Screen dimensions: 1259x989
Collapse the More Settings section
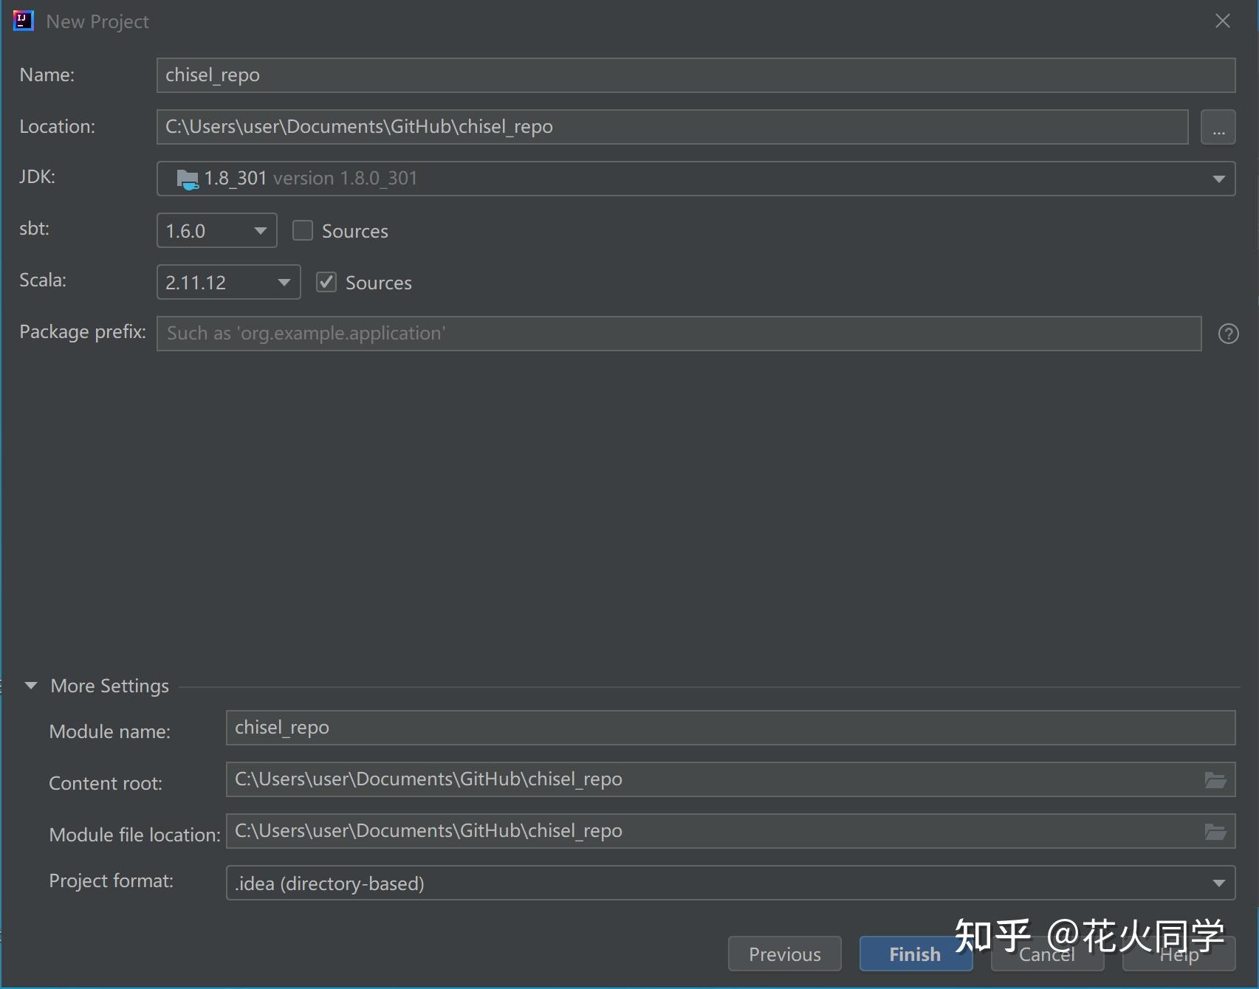(31, 686)
